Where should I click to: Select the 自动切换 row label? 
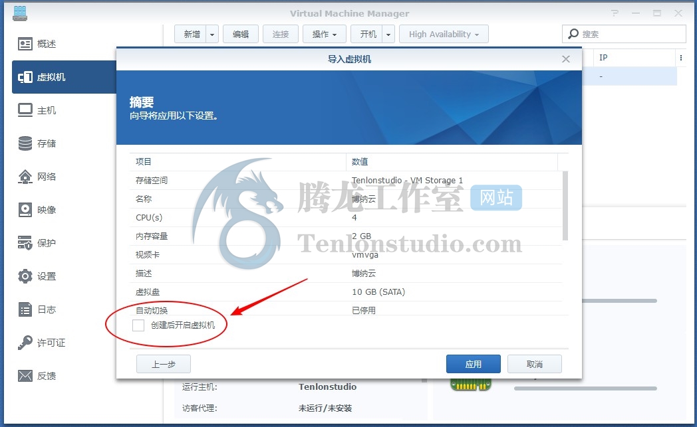point(152,310)
